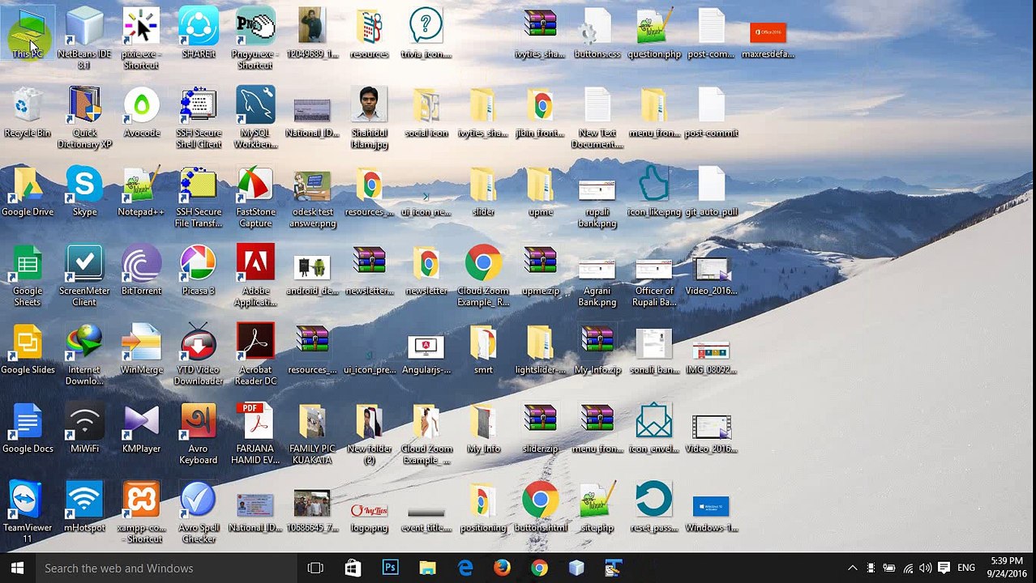
Task: Select the KMPlayer shortcut icon
Action: coord(141,428)
